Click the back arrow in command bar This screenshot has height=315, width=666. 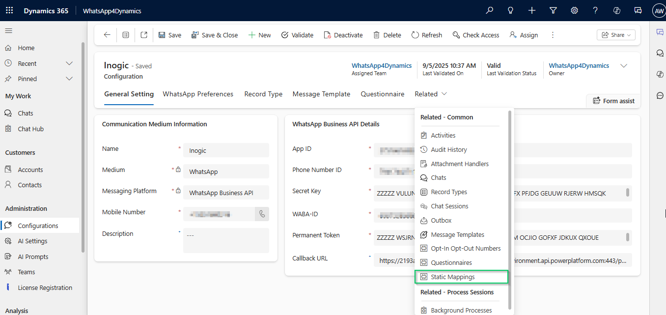[107, 35]
